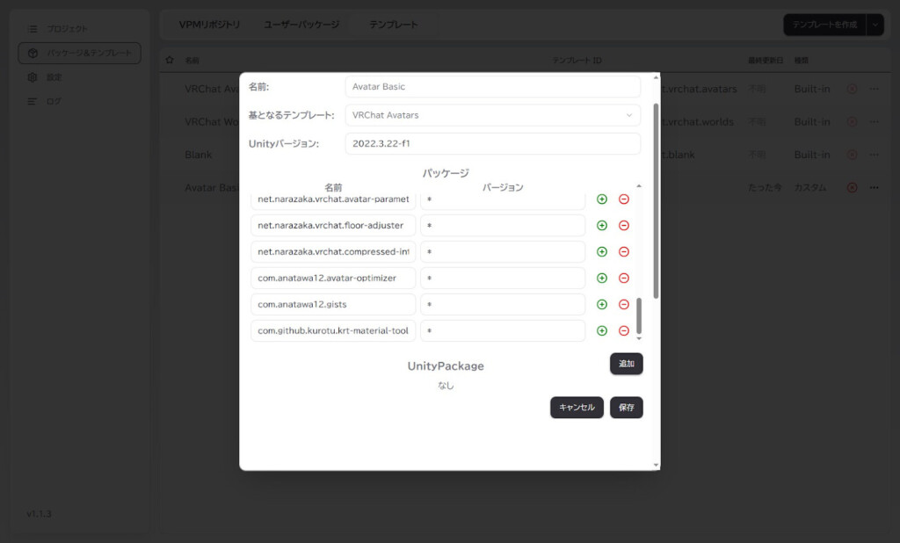Edit the com.anatawa12.avatar-optimizer name field
The height and width of the screenshot is (543, 900).
click(333, 278)
